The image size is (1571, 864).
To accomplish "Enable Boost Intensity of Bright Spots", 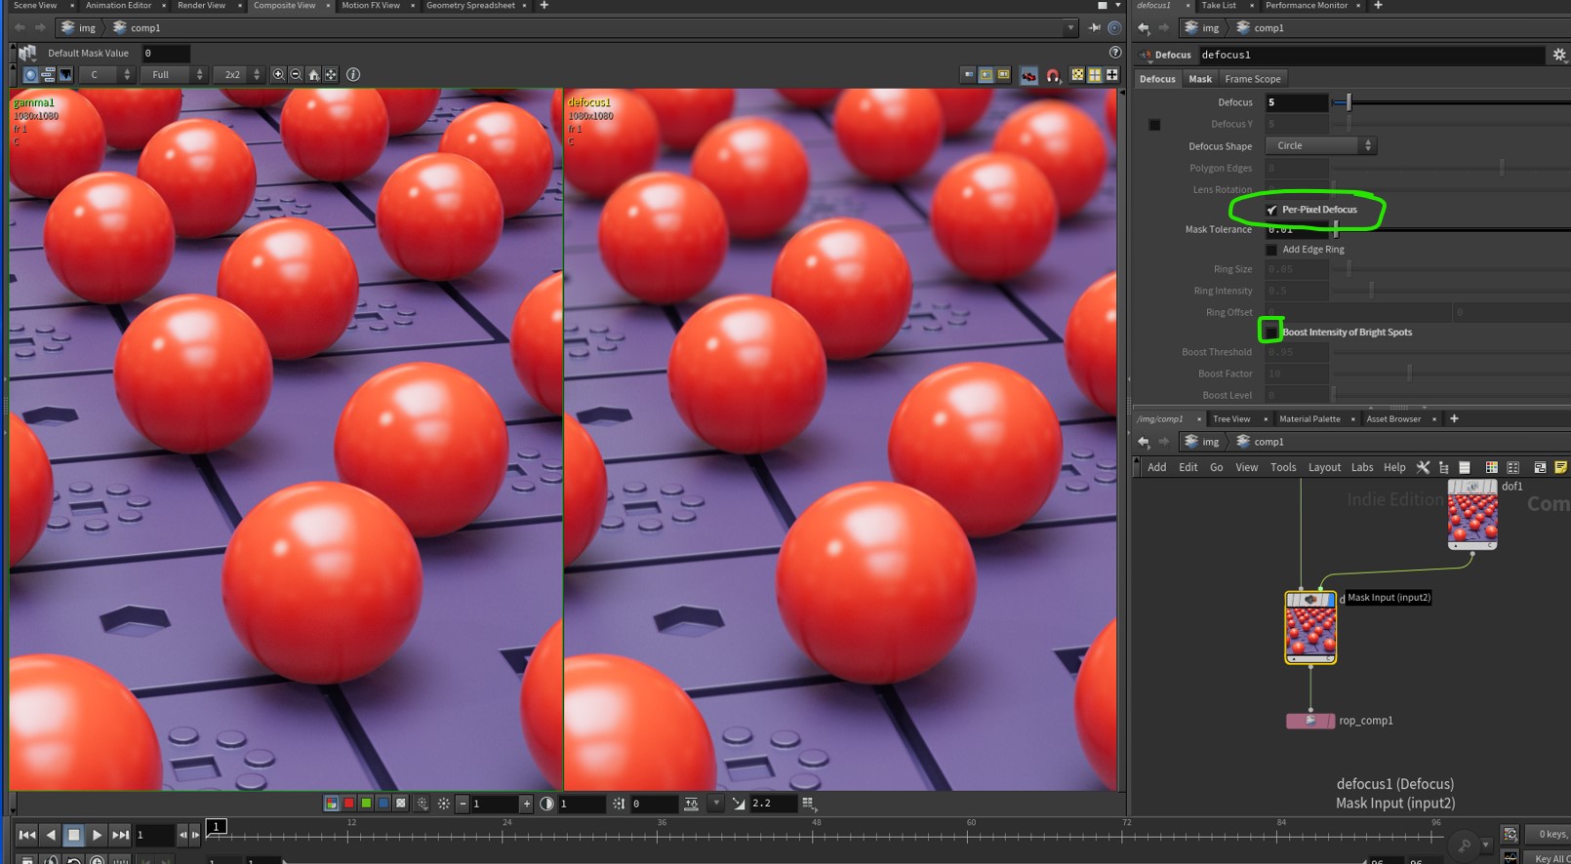I will click(x=1270, y=333).
